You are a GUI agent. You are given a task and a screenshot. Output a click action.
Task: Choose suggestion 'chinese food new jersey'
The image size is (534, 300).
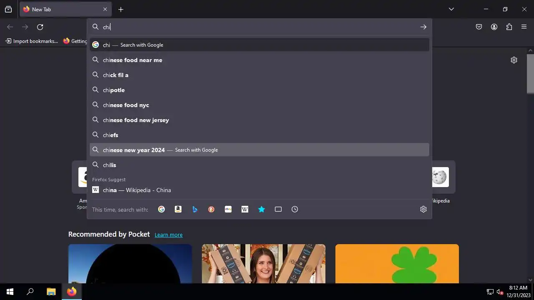pos(259,120)
